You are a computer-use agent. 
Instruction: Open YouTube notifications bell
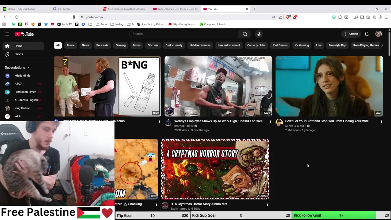coord(367,34)
